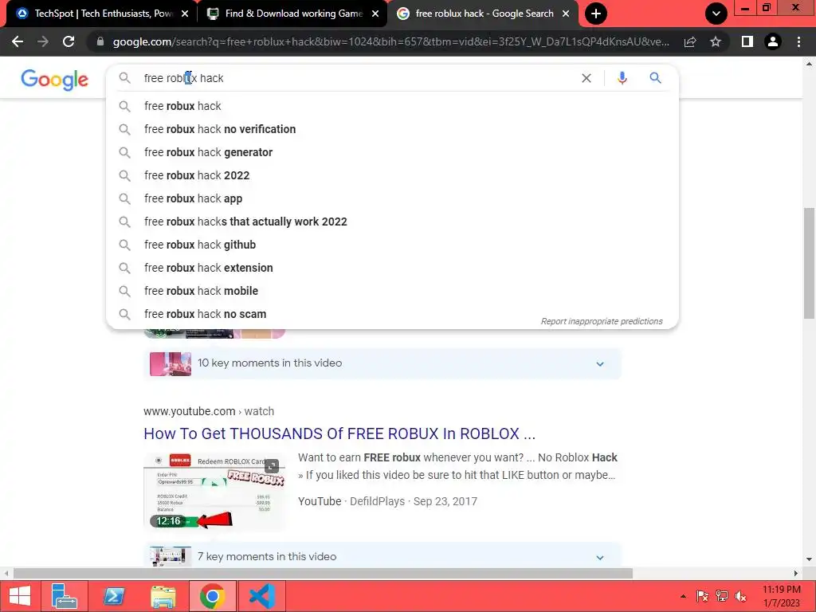Viewport: 816px width, 612px height.
Task: Choose suggestion free robux hack no verification
Action: pyautogui.click(x=392, y=129)
